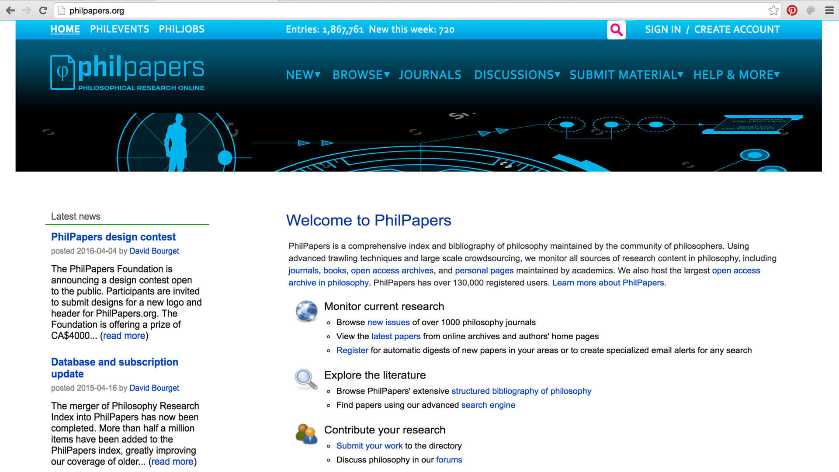Click the Monitor current research heading

384,306
